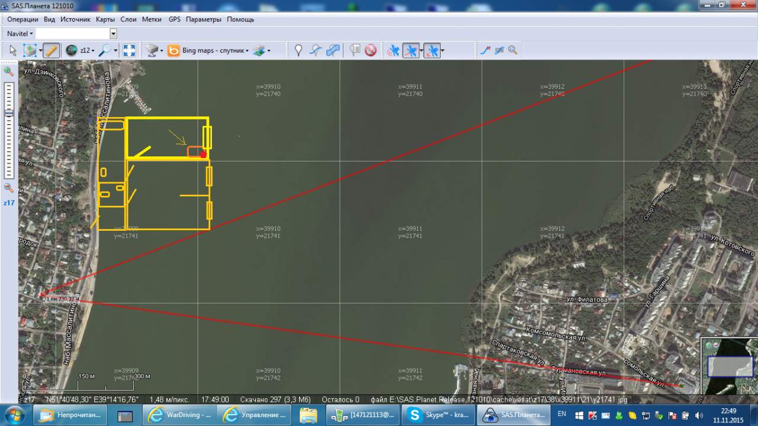The image size is (758, 426).
Task: Toggle center map on GPS position
Action: click(x=432, y=50)
